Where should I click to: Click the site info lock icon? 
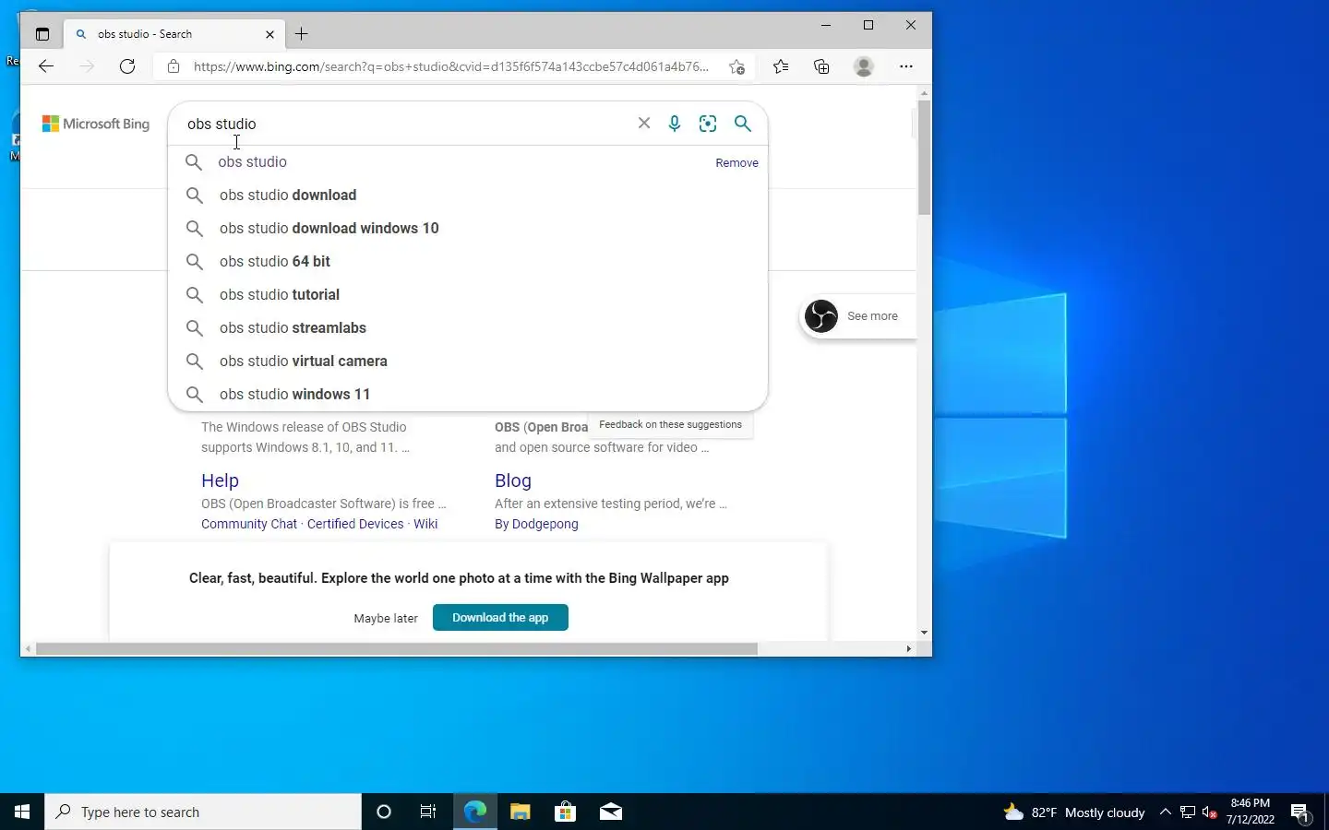click(174, 66)
